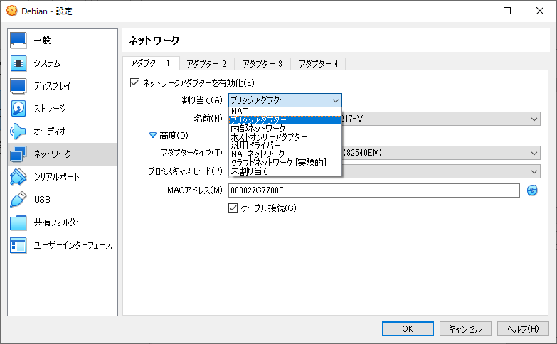Click into the MACアドレス field
The height and width of the screenshot is (344, 557).
(x=374, y=190)
